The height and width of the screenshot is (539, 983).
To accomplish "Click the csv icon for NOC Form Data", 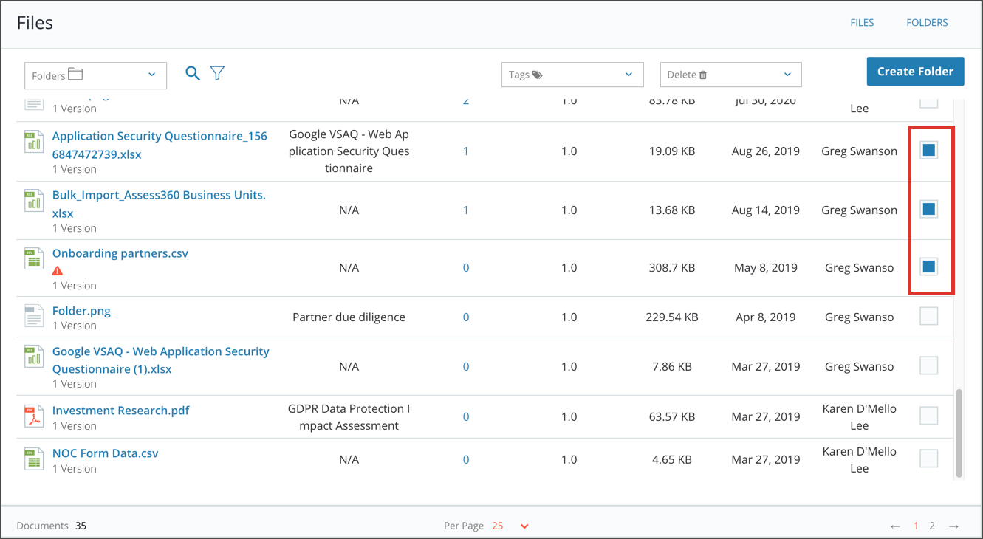I will pos(34,459).
